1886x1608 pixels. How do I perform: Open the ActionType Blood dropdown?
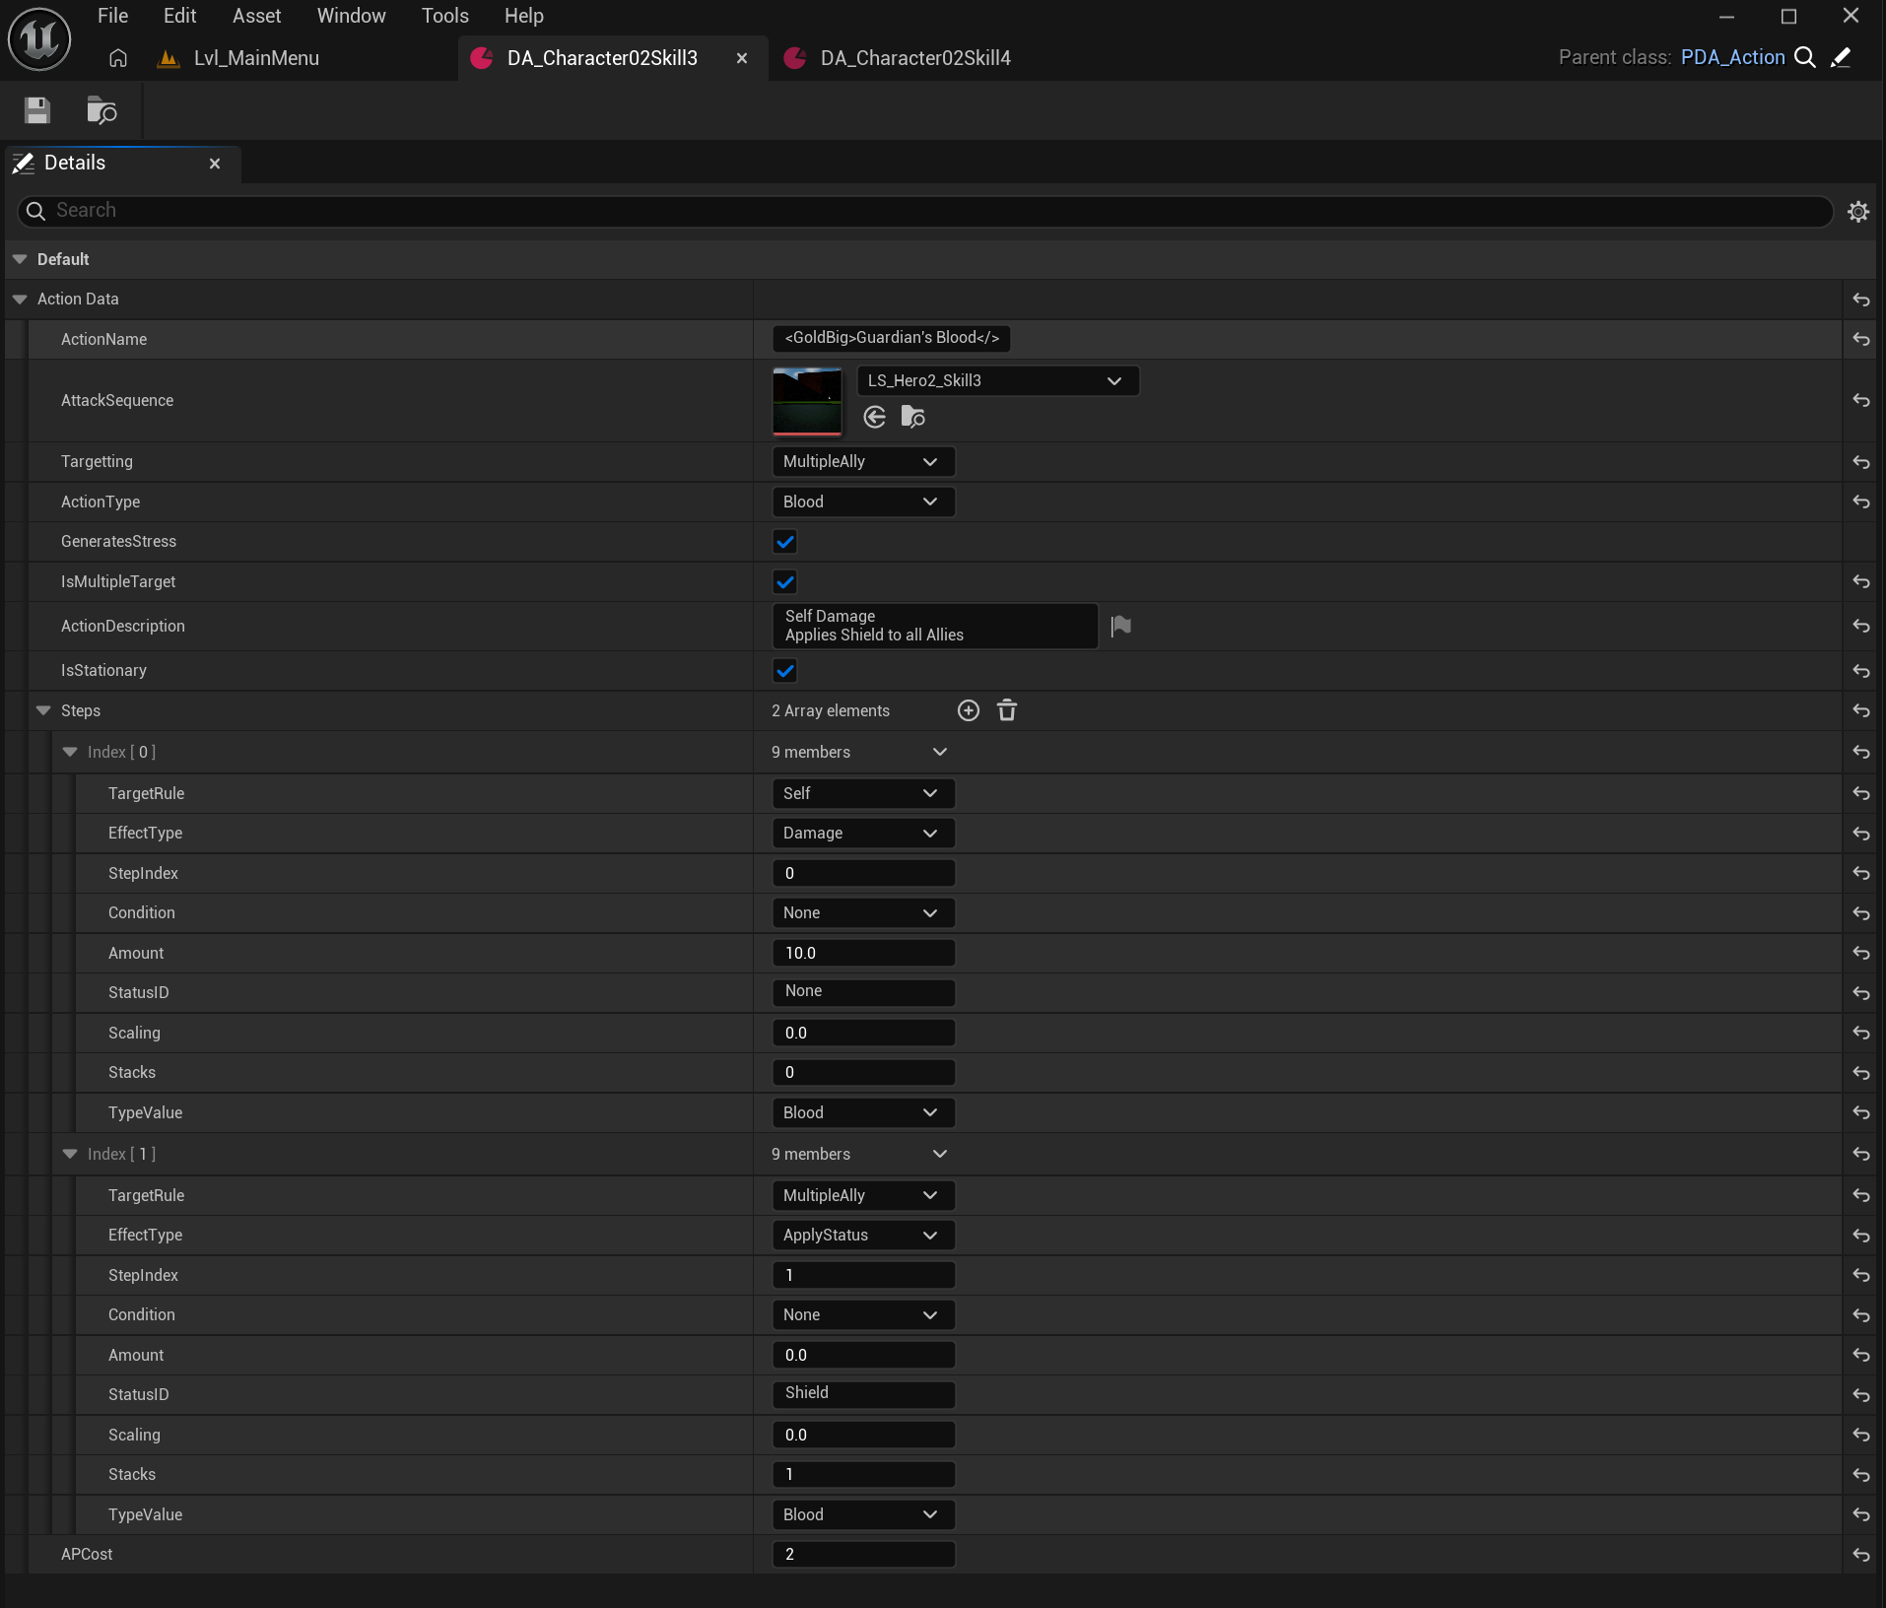[863, 502]
